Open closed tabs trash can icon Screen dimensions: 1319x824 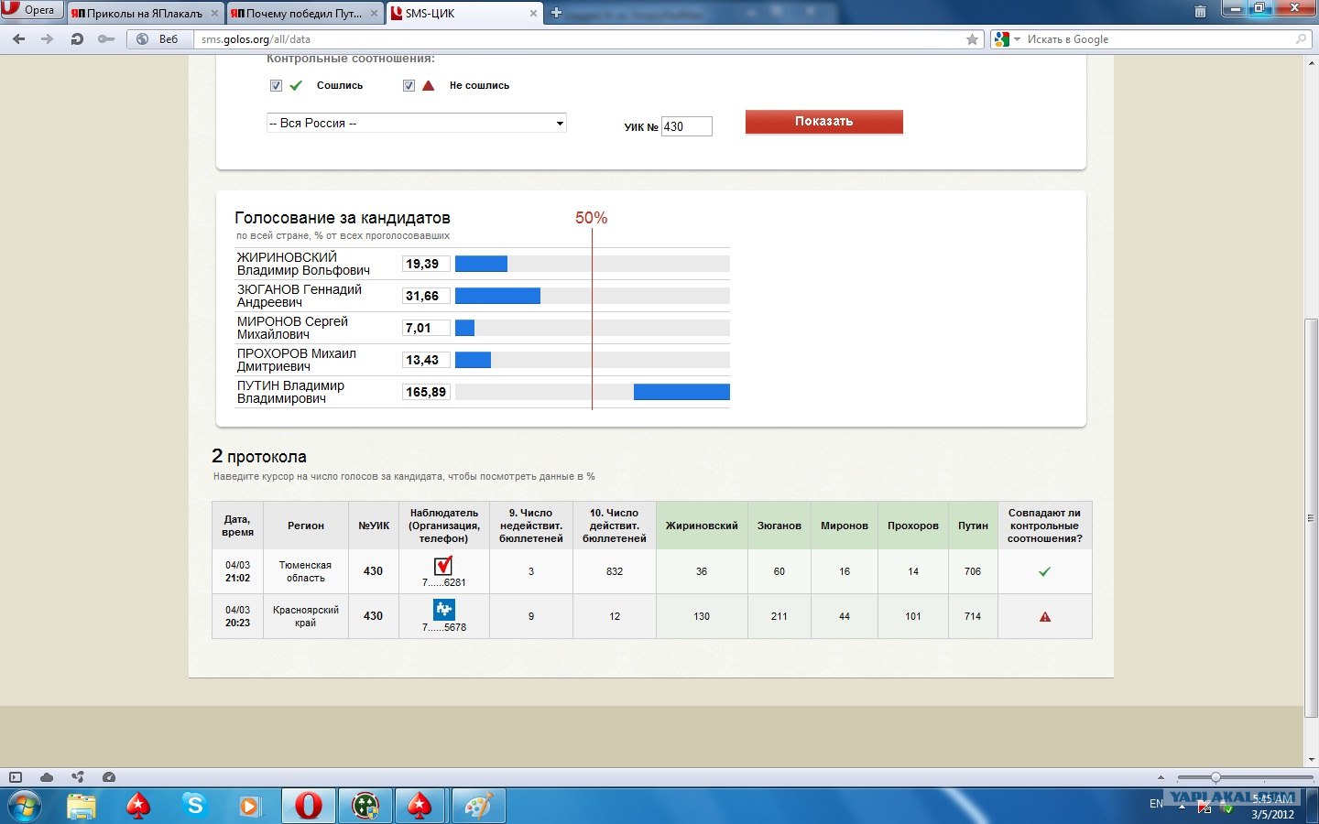[x=1200, y=12]
